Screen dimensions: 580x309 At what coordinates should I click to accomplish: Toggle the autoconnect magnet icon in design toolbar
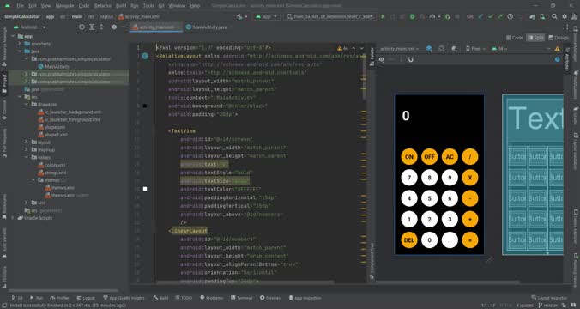411,59
